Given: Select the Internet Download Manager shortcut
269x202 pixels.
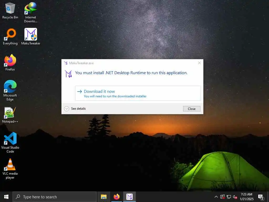Looking at the screenshot, I should point(30,13).
